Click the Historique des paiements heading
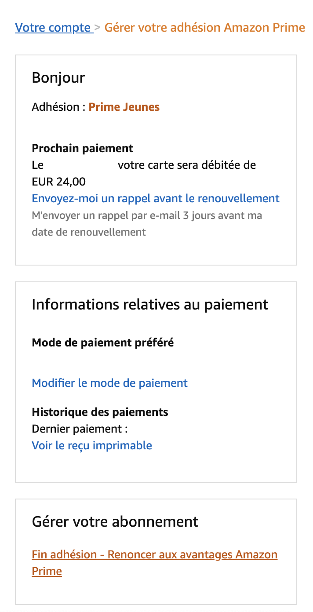 tap(100, 412)
